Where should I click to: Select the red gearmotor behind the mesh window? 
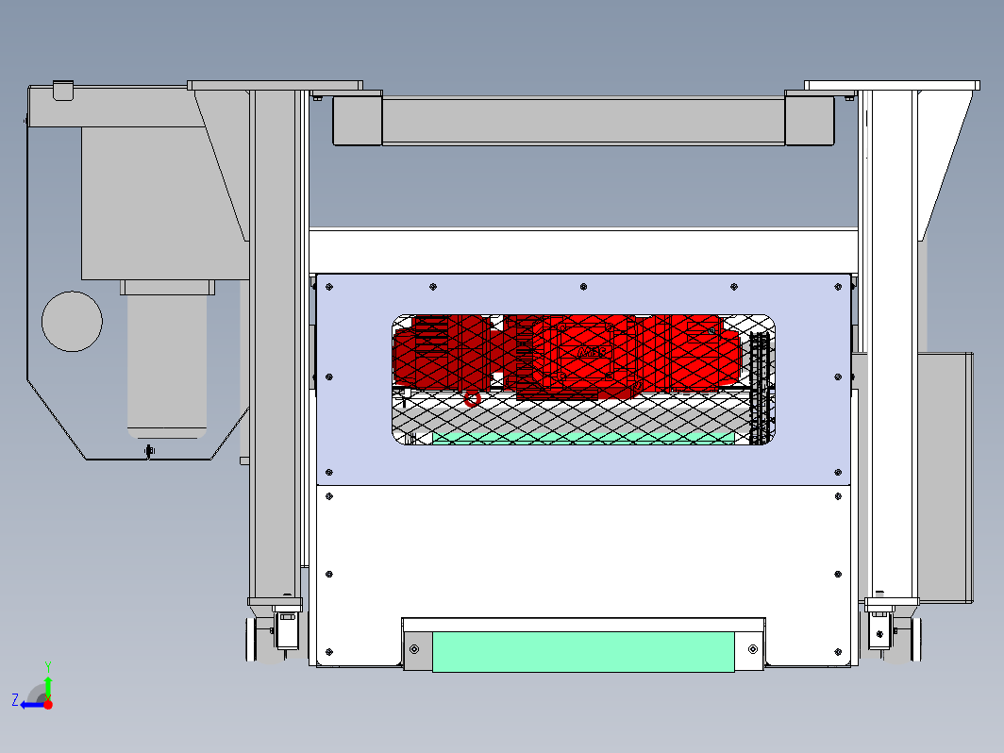coord(567,356)
